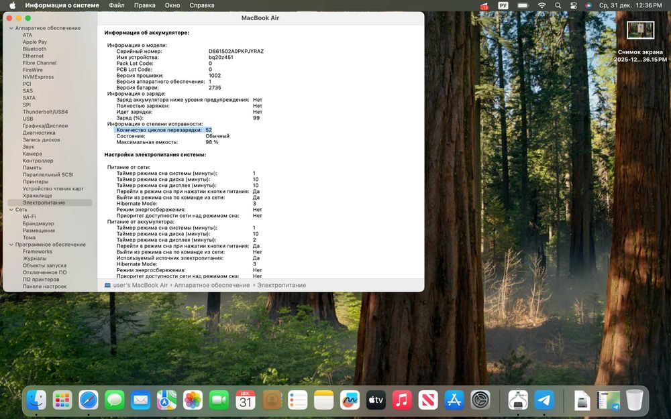Viewport: 671px width, 419px height.
Task: Open Calendar showing 31 in Dock
Action: click(245, 400)
